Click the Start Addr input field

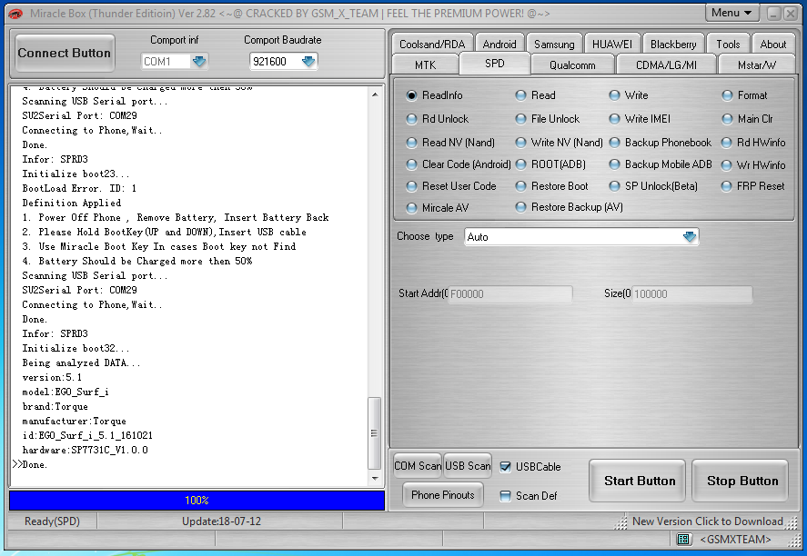click(509, 294)
